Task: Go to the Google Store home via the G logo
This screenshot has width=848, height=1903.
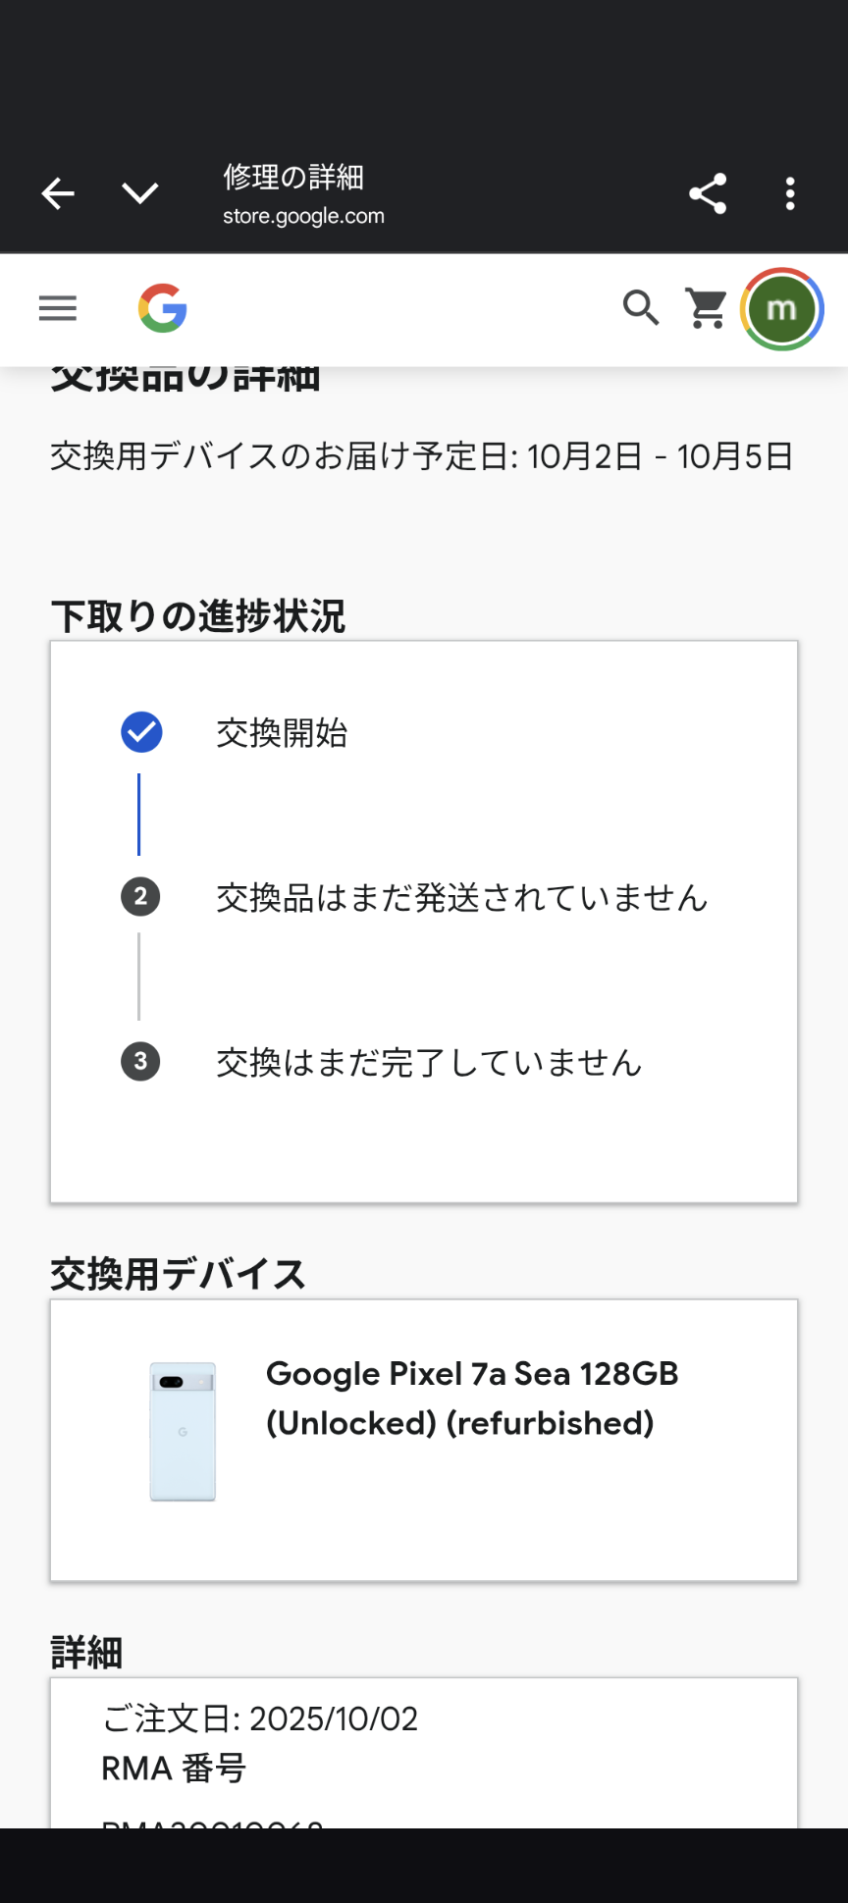Action: [163, 308]
